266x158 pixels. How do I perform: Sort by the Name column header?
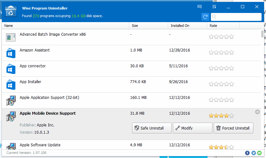tap(65, 26)
